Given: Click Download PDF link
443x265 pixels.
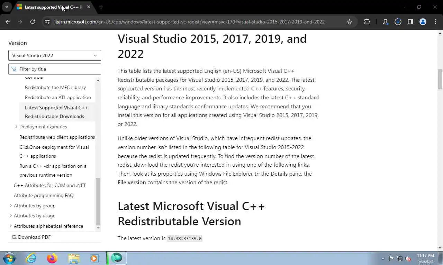Looking at the screenshot, I should 31,237.
